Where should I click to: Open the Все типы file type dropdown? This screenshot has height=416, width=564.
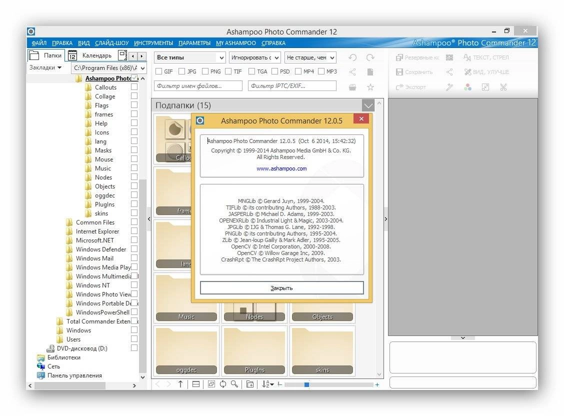click(190, 57)
